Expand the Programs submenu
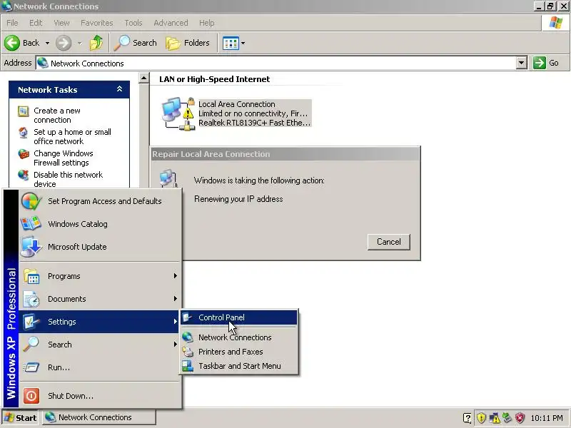The width and height of the screenshot is (571, 428). tap(100, 276)
